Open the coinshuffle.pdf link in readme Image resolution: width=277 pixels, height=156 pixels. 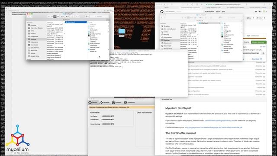[213, 127]
